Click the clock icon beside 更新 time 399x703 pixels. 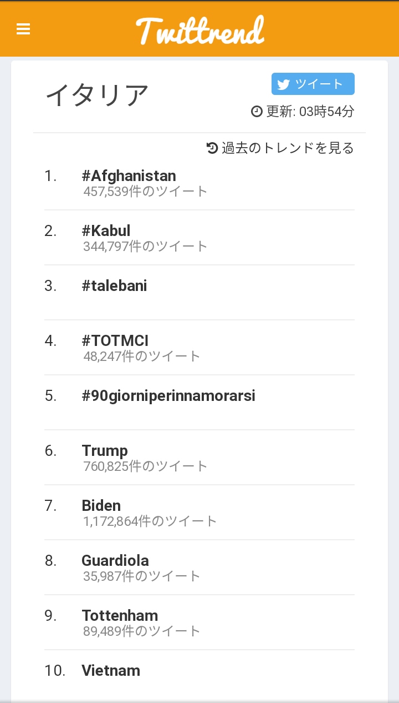coord(257,112)
